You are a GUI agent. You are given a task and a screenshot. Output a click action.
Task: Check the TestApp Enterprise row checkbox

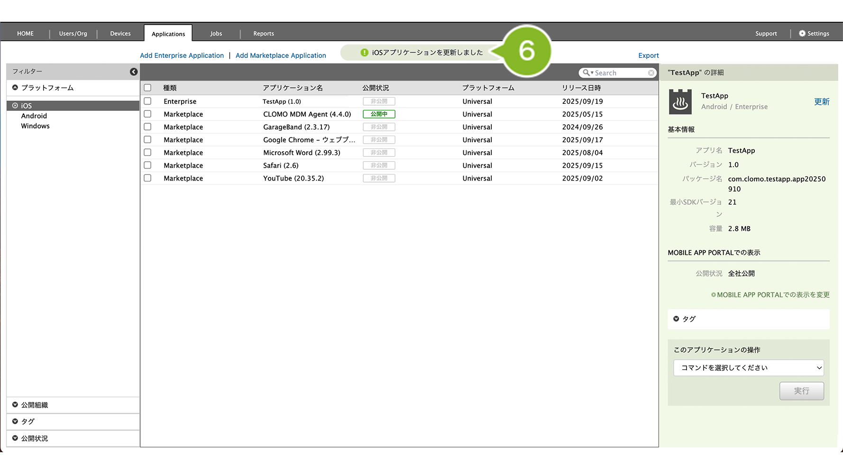tap(147, 101)
